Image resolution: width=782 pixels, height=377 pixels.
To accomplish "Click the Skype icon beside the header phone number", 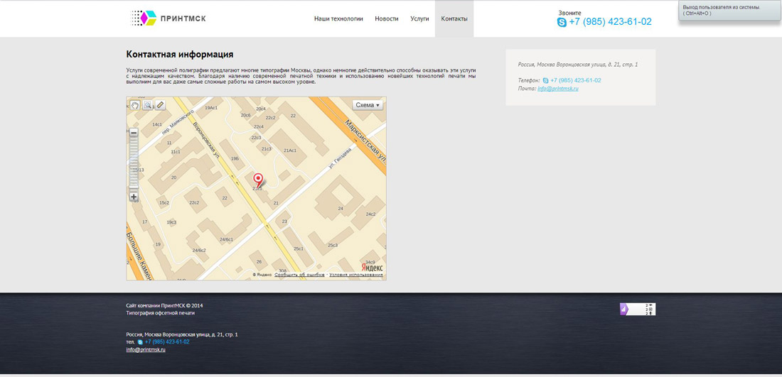I will (x=562, y=22).
